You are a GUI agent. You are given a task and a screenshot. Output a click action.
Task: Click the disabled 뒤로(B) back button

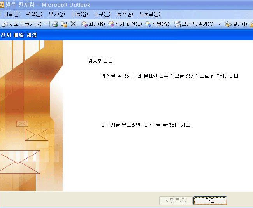pyautogui.click(x=176, y=201)
